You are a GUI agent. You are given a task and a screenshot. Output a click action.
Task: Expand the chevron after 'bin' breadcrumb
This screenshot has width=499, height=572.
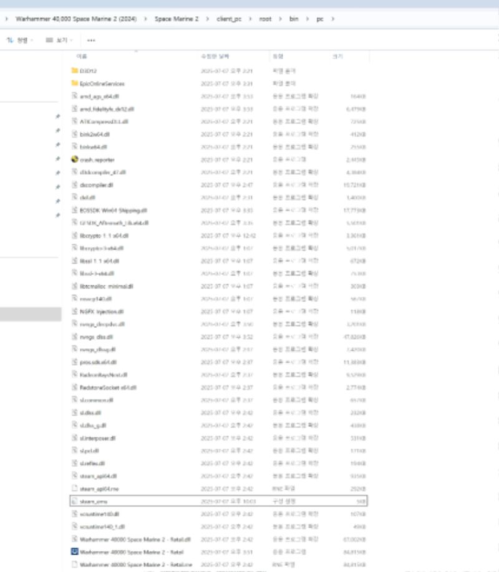click(x=308, y=19)
